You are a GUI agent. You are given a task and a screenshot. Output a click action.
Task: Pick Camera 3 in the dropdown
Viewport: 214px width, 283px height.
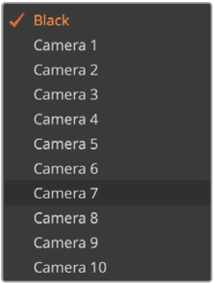coord(107,94)
